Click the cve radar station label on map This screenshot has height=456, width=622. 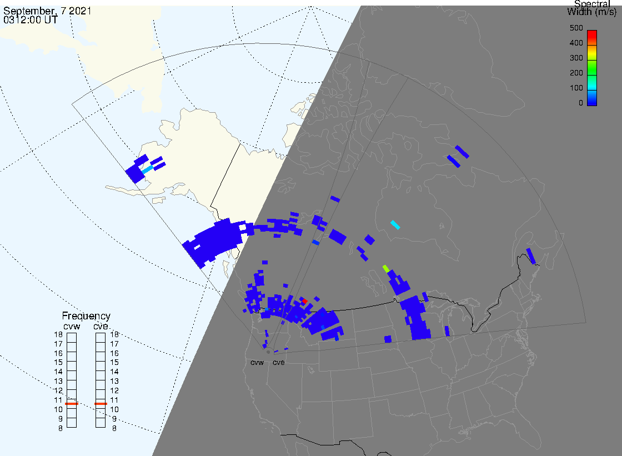(278, 362)
